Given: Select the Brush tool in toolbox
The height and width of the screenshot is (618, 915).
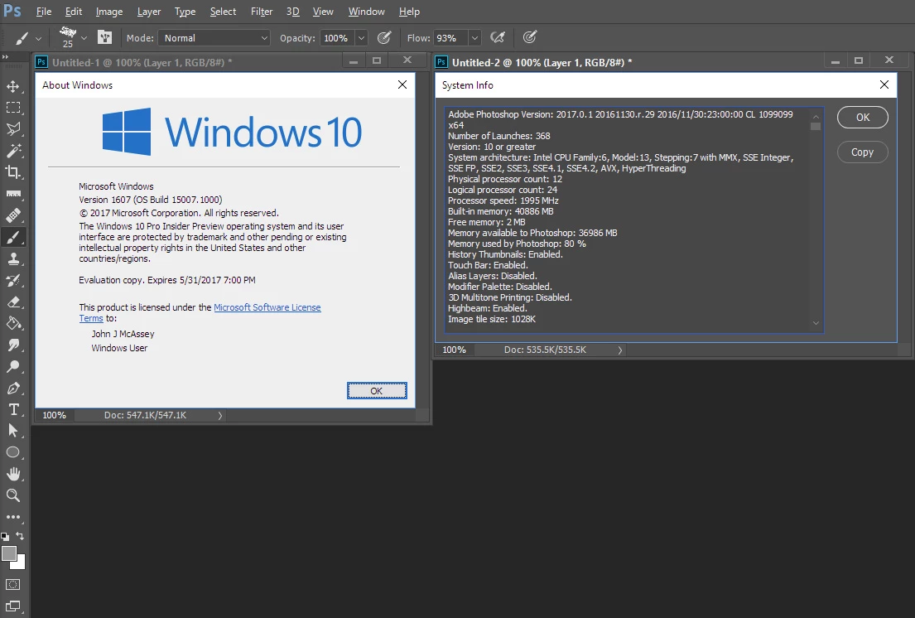Looking at the screenshot, I should [x=13, y=237].
